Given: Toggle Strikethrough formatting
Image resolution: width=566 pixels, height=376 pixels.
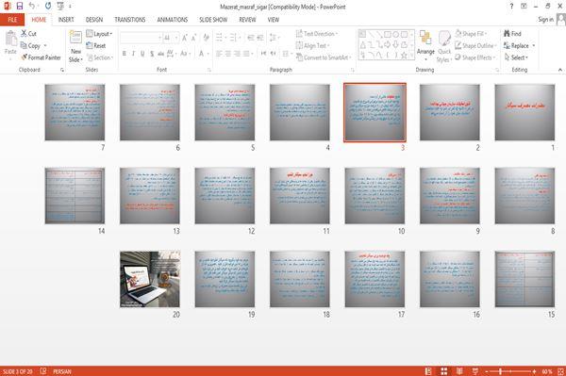Looking at the screenshot, I should 161,54.
